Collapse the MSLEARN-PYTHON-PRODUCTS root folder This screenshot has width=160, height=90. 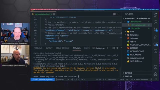pyautogui.click(x=137, y=18)
